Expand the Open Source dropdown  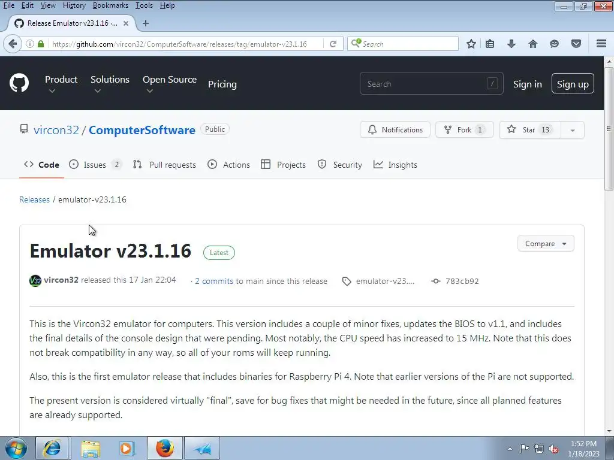tap(170, 84)
